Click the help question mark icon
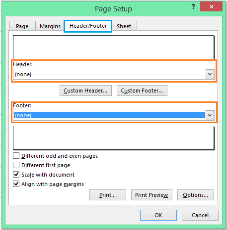The height and width of the screenshot is (230, 227). click(193, 7)
